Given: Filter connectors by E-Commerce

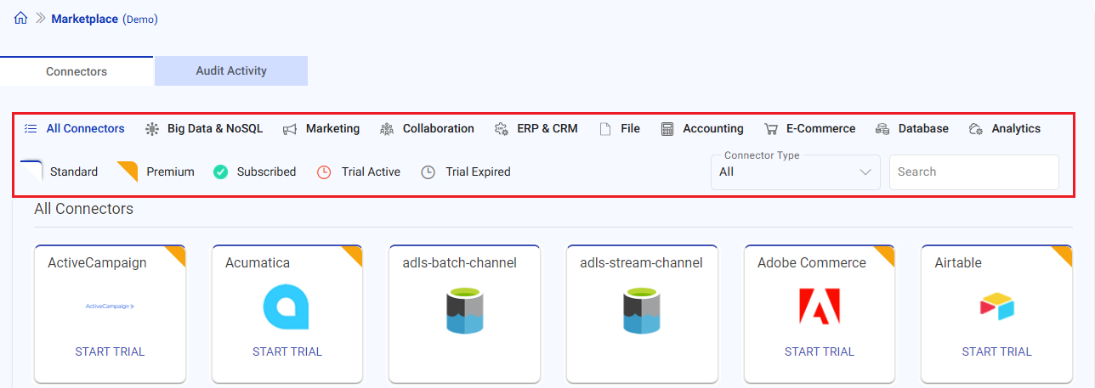Looking at the screenshot, I should click(820, 129).
